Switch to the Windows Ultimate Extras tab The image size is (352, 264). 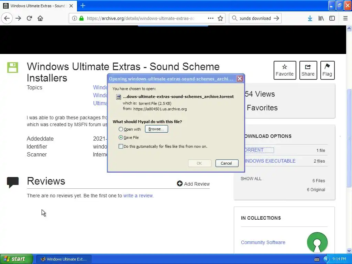coord(38,6)
